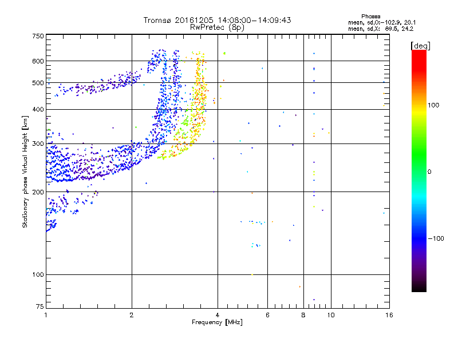Select the "mean, sd,O:-102.9, 20.1" line
Image resolution: width=458 pixels, height=343 pixels.
tap(382, 23)
